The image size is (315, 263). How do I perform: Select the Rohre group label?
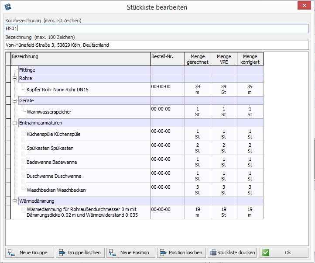coord(25,78)
